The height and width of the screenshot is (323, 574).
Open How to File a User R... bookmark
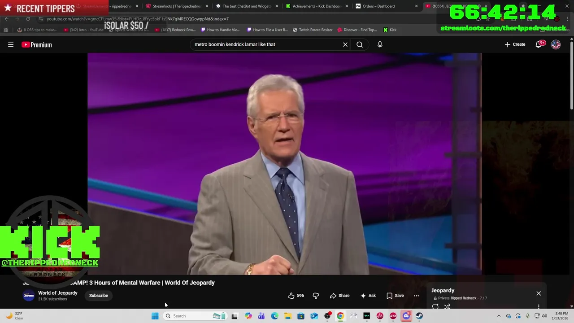(x=267, y=30)
